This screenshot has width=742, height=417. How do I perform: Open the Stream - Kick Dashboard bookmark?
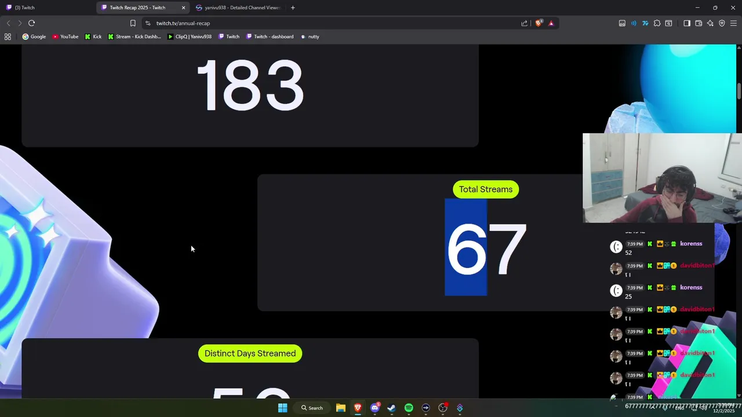pos(134,36)
